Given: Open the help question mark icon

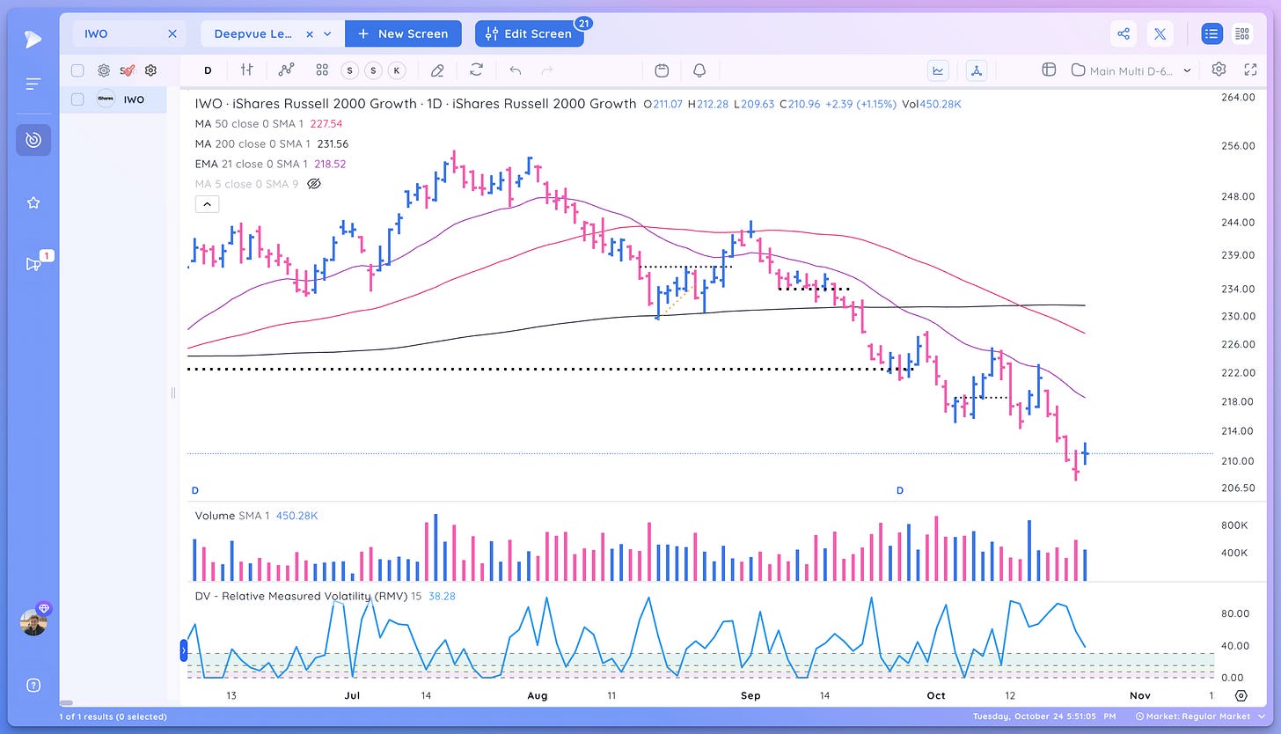Looking at the screenshot, I should click(x=33, y=686).
